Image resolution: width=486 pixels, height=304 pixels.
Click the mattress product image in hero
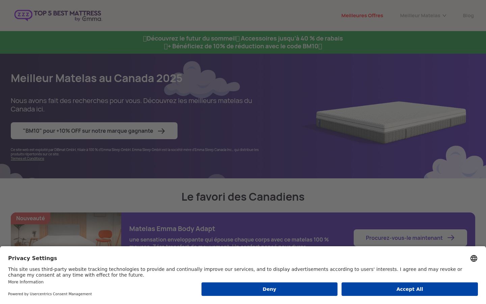tap(385, 122)
